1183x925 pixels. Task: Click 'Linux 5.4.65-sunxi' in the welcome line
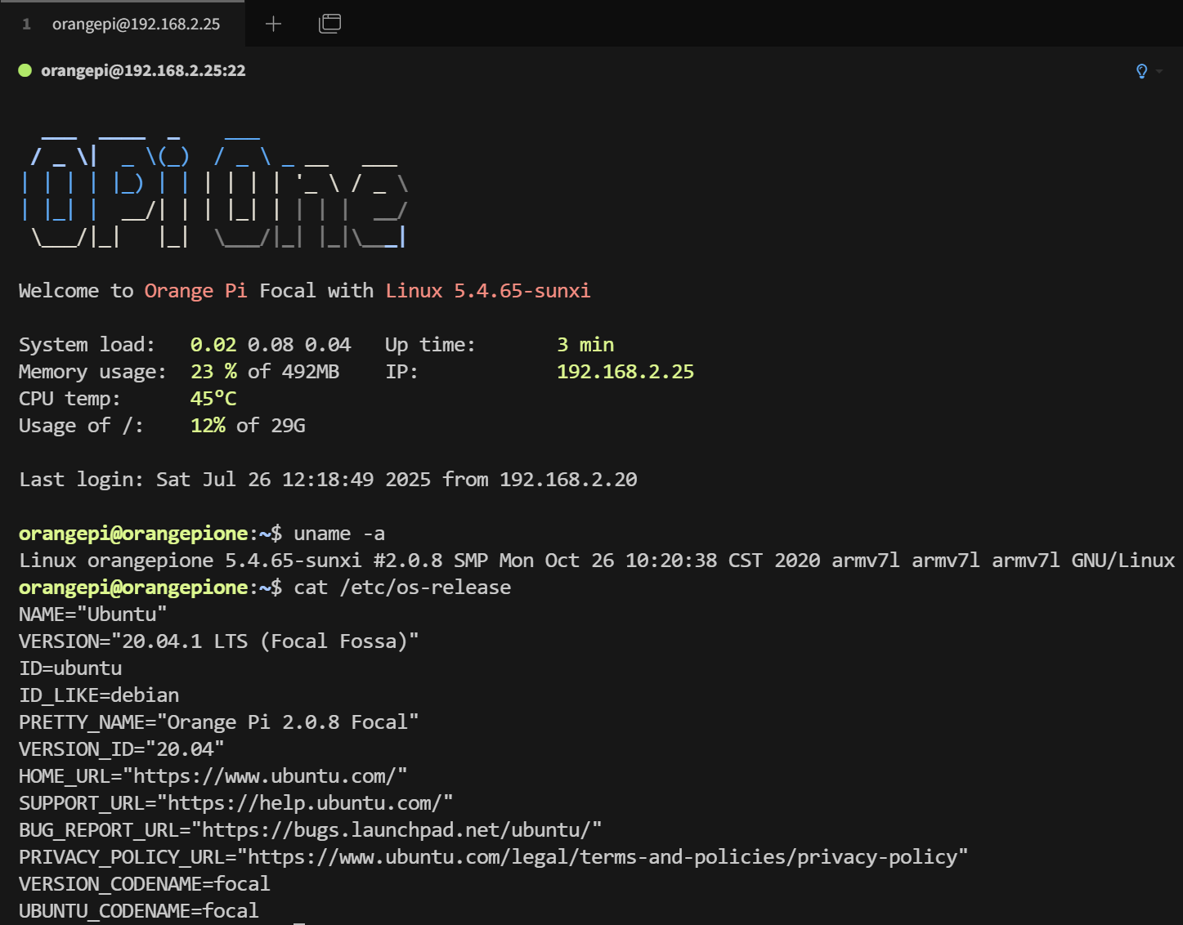488,291
